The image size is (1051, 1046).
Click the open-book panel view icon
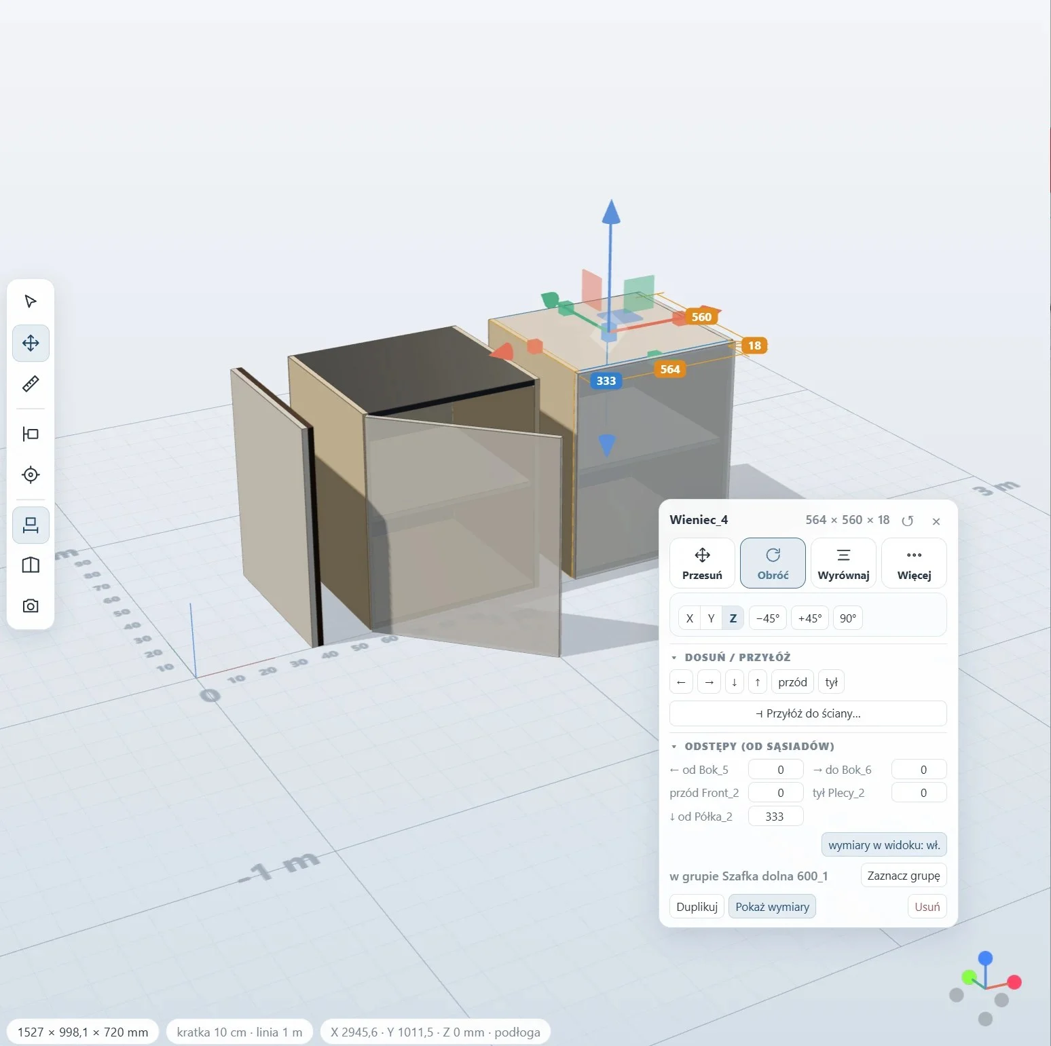pos(31,565)
